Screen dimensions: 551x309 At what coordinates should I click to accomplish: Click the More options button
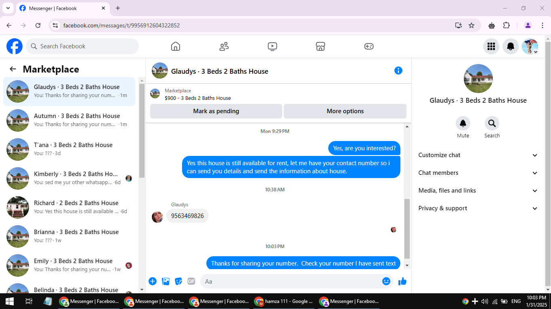point(345,111)
